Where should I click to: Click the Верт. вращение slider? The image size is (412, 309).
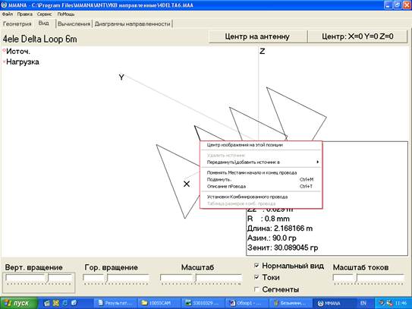coord(39,279)
